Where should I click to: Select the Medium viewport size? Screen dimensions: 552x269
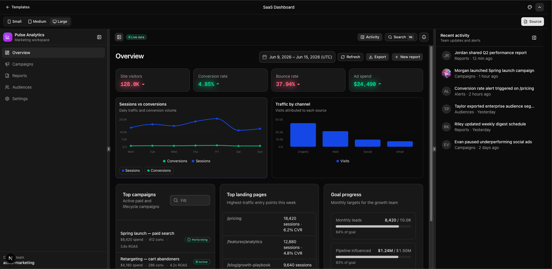[37, 22]
